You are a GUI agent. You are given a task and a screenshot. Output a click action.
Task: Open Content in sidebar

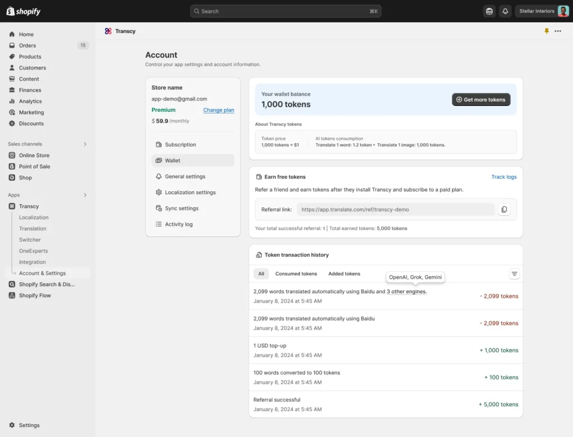point(29,79)
